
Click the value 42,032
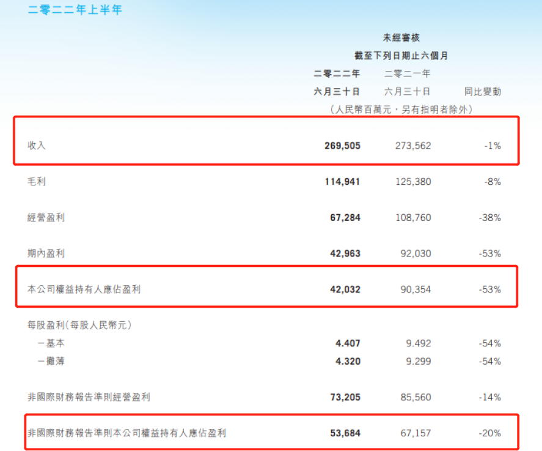click(x=345, y=289)
